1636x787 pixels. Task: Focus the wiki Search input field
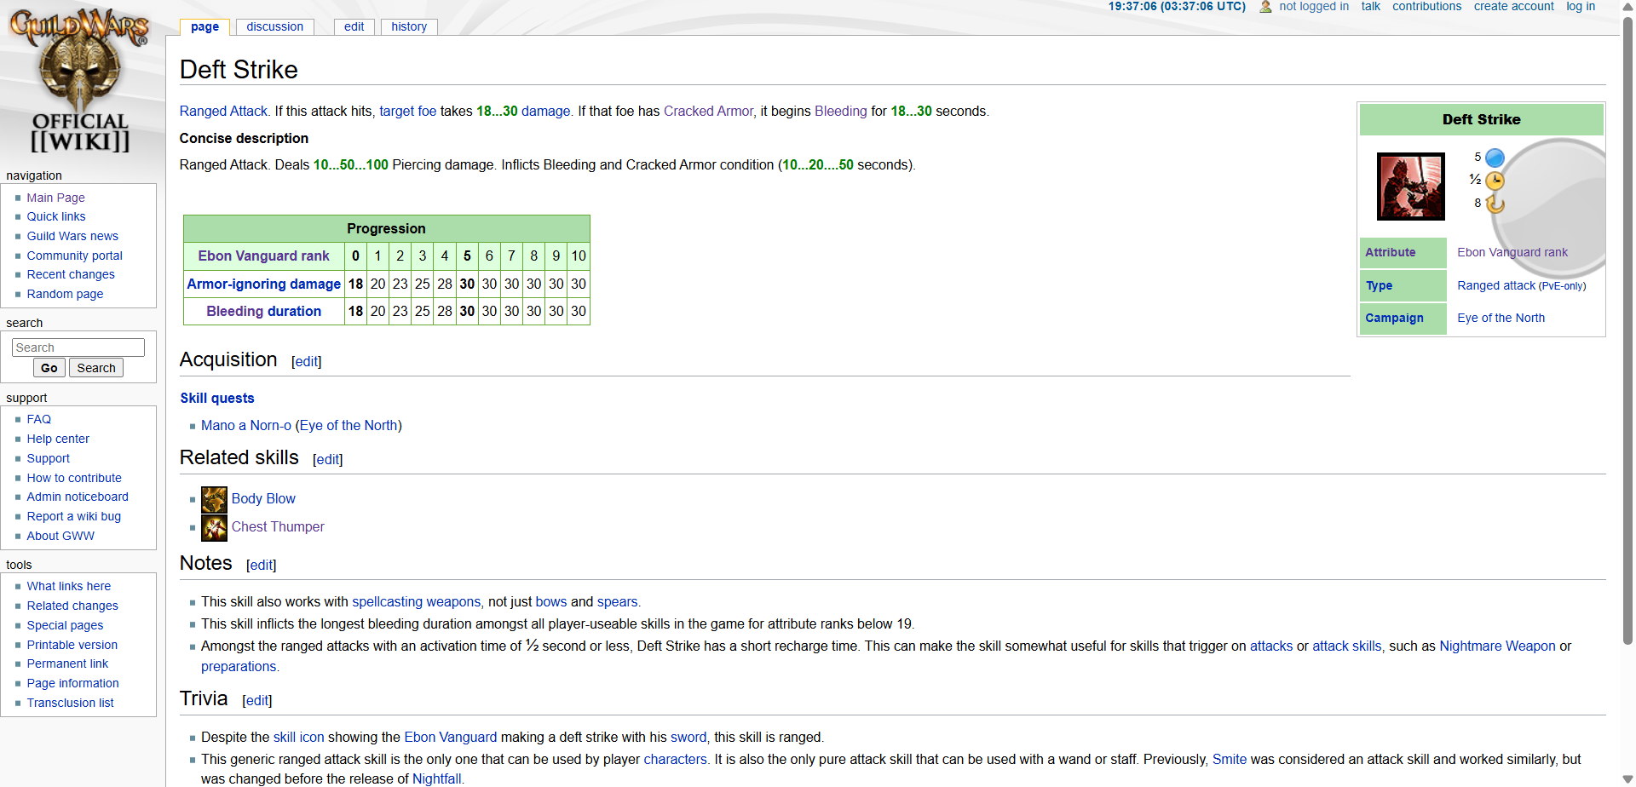(78, 348)
